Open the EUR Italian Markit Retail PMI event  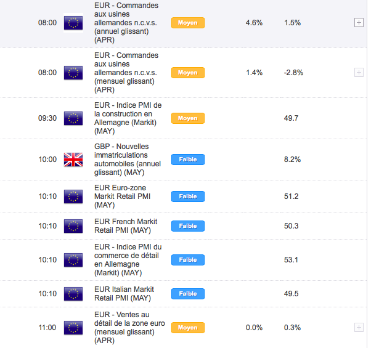coord(124,294)
